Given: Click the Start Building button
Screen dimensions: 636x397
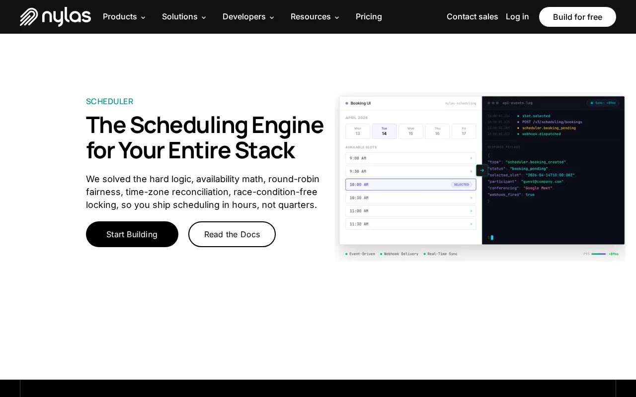Looking at the screenshot, I should point(132,234).
